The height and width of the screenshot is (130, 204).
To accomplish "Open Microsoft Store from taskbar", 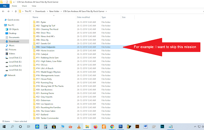I will coord(54,127).
